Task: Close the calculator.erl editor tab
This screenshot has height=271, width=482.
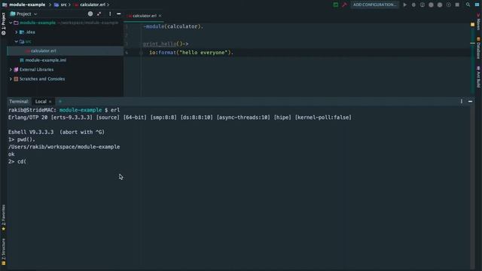Action: (160, 16)
